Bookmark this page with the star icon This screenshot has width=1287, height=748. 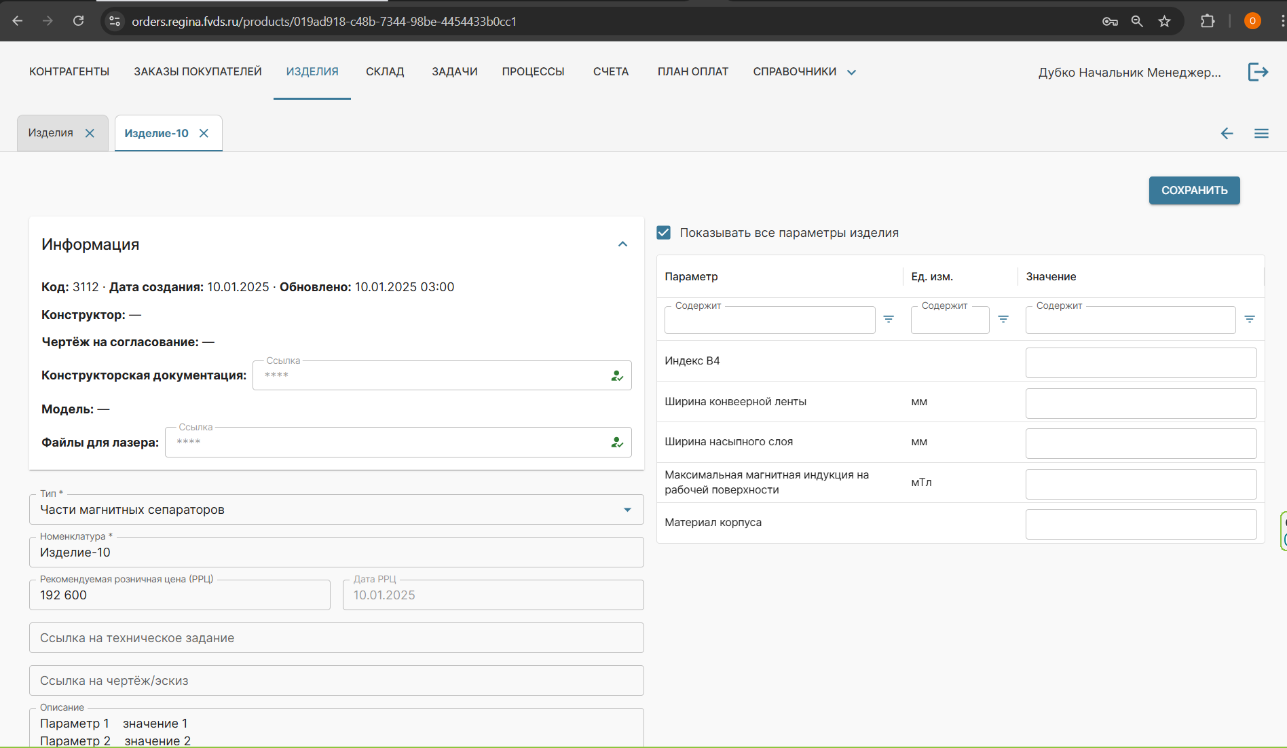click(1165, 22)
